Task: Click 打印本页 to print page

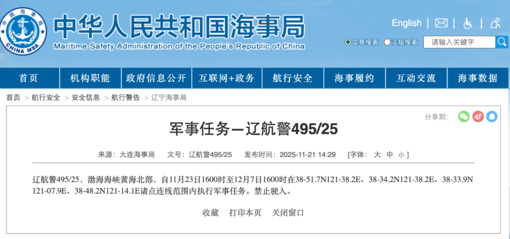Action: tap(245, 213)
